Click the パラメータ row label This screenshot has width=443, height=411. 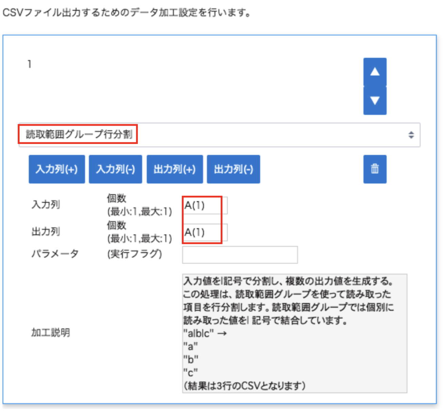pyautogui.click(x=55, y=254)
